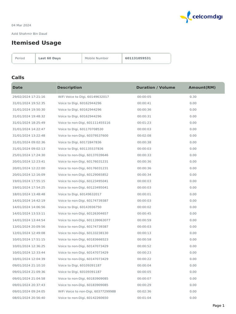Select the 00:02:36 duration value
This screenshot has width=236, height=314.
(144, 291)
